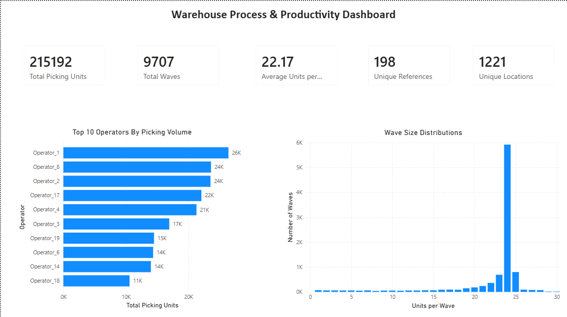The image size is (567, 317).
Task: Click the Top 10 Operators By Picking Volume title
Action: click(x=132, y=132)
